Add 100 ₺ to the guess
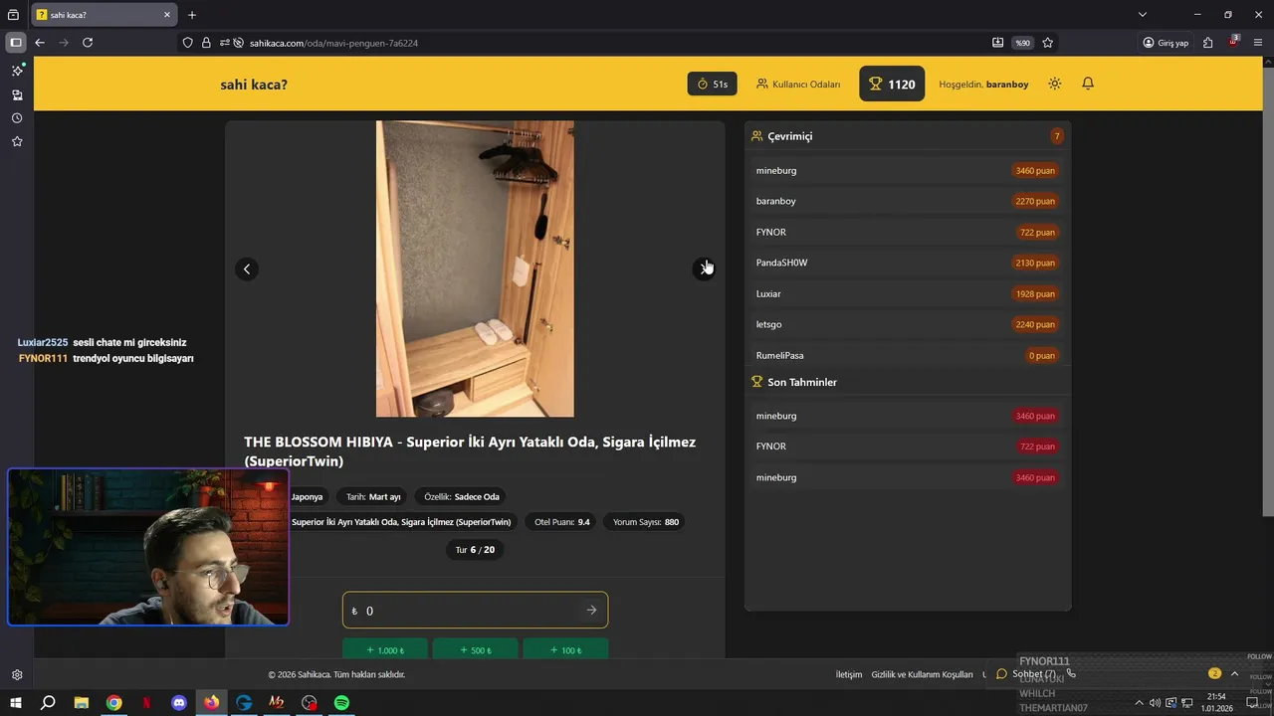Viewport: 1274px width, 716px height. pos(565,649)
